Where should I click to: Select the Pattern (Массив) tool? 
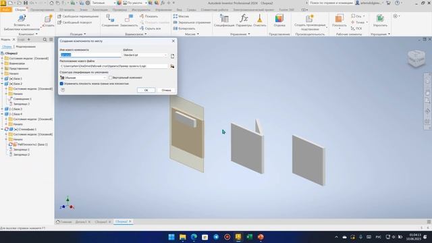[181, 16]
